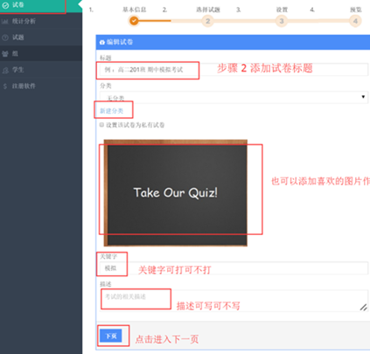Open 注册软件 in the sidebar
The width and height of the screenshot is (370, 354).
pos(41,86)
